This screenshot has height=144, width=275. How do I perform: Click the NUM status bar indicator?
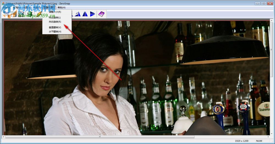tap(259, 141)
